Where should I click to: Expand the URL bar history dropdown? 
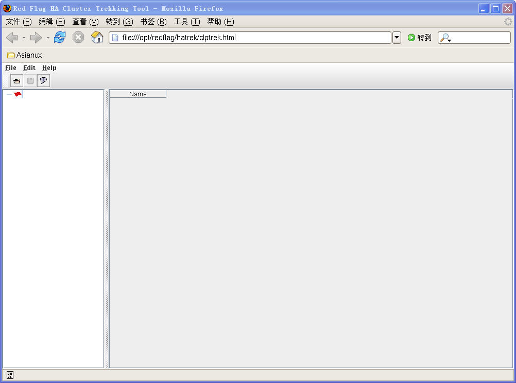(x=397, y=38)
